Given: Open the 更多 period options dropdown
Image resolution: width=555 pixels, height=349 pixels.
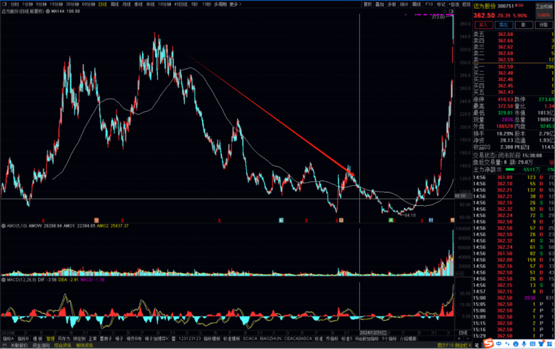Looking at the screenshot, I should [x=234, y=3].
